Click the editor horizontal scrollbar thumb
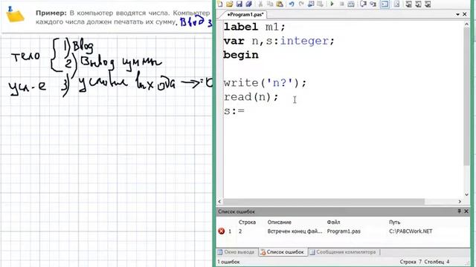The width and height of the screenshot is (476, 267). coord(324,201)
